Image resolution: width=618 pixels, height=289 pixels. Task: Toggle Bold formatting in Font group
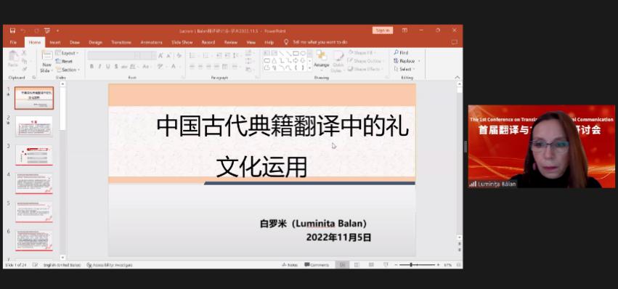[92, 67]
